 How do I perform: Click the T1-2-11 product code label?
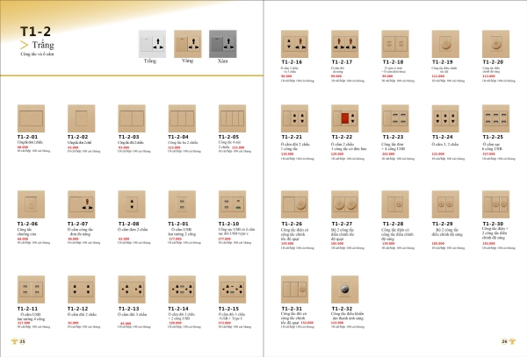[x=27, y=309]
